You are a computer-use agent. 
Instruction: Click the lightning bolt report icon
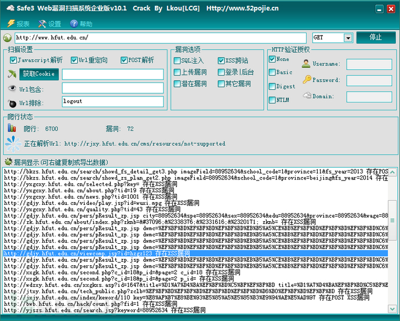point(11,23)
